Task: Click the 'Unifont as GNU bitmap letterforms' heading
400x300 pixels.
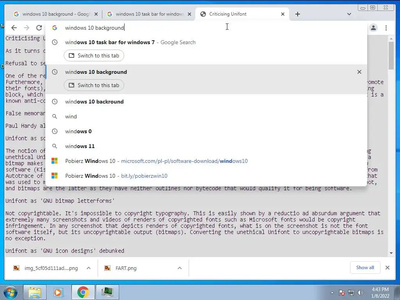Action: pyautogui.click(x=60, y=201)
